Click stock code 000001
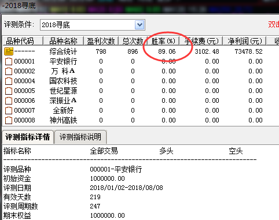This screenshot has height=220, width=279. pyautogui.click(x=24, y=61)
